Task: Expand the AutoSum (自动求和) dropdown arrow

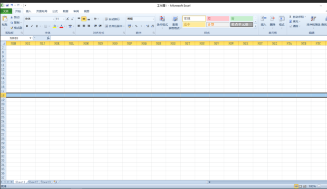Action: click(x=305, y=17)
